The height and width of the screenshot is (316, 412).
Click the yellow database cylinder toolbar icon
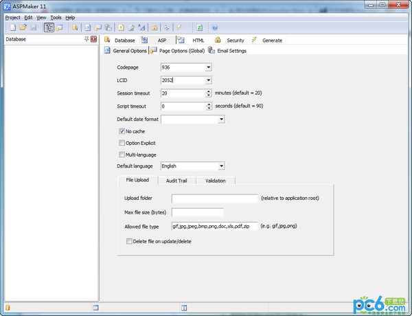[x=75, y=27]
